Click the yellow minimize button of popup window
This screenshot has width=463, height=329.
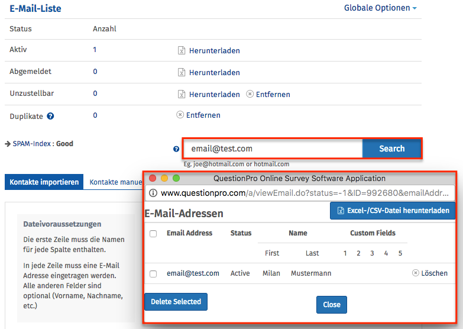click(x=164, y=178)
